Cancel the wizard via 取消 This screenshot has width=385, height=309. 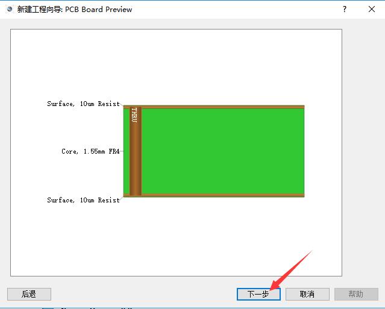[x=307, y=294]
